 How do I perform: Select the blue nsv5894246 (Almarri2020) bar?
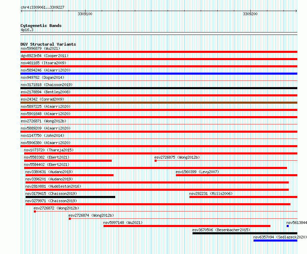click(159, 74)
